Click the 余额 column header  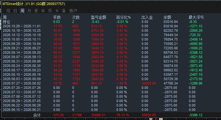[167, 17]
